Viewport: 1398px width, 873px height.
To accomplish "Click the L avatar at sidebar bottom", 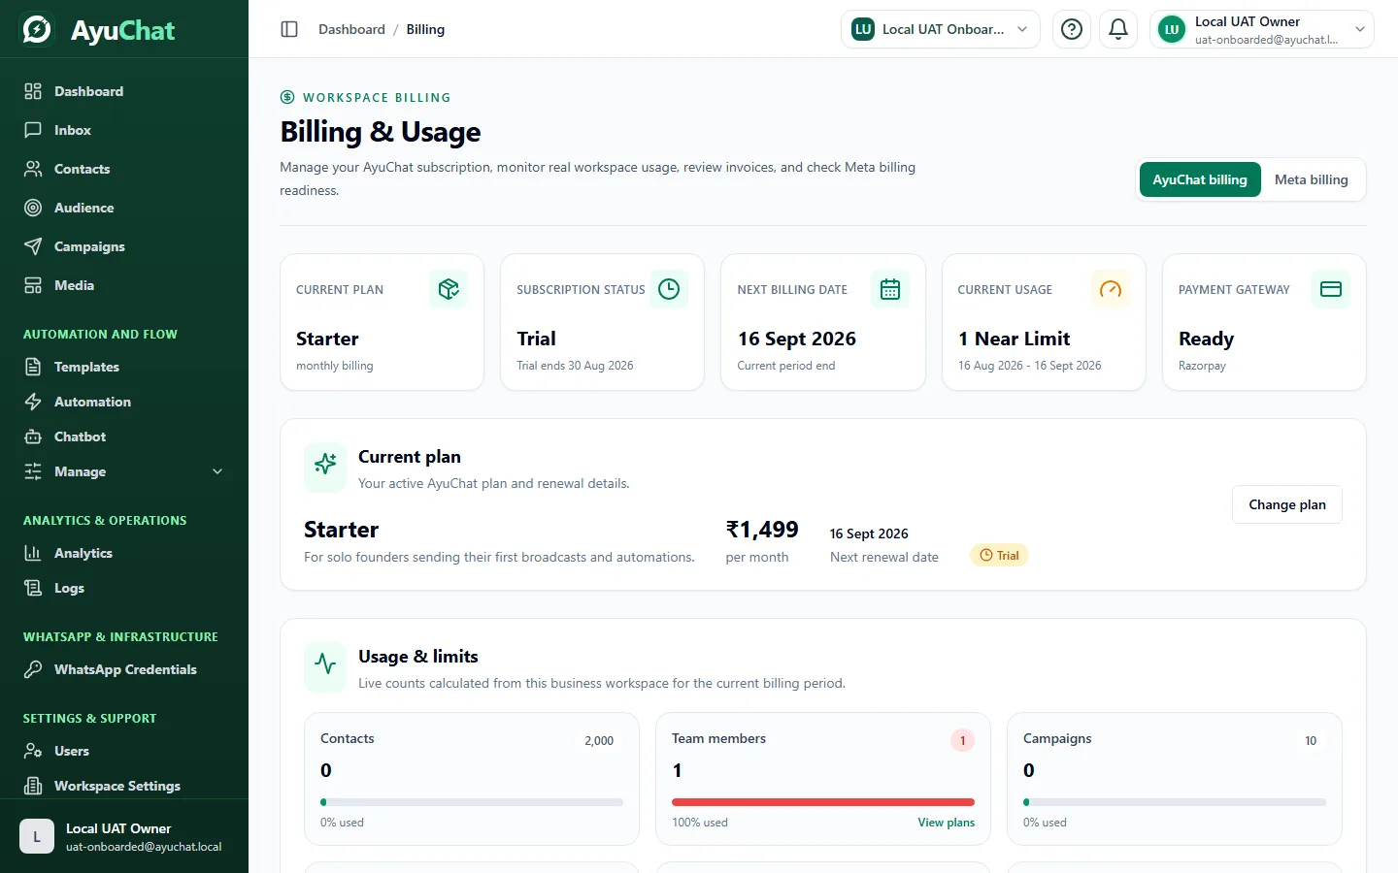I will click(37, 836).
